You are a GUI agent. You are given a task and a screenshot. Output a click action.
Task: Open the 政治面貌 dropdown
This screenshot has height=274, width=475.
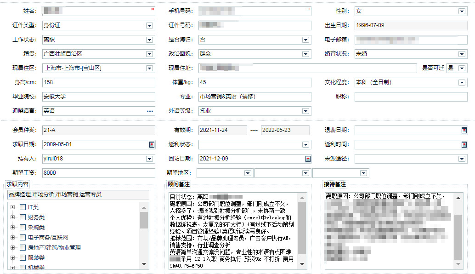(x=305, y=54)
